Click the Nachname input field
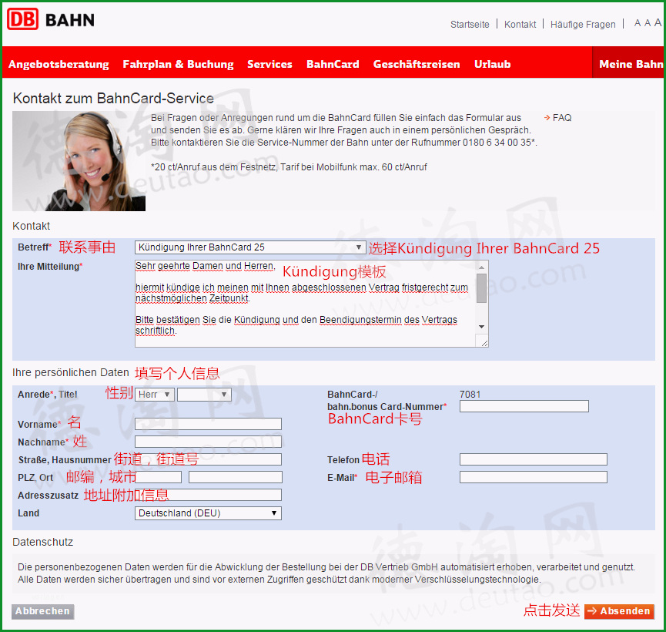Image resolution: width=666 pixels, height=632 pixels. point(208,442)
